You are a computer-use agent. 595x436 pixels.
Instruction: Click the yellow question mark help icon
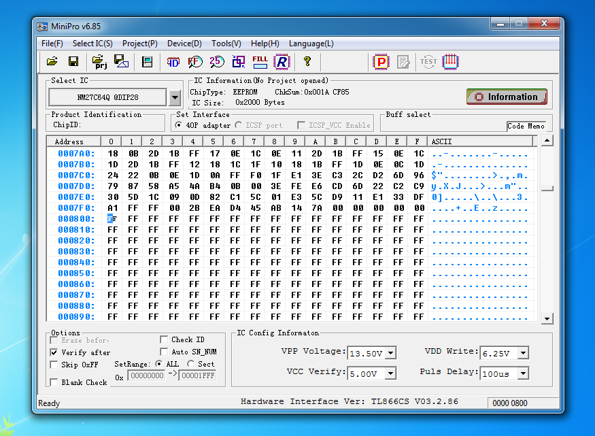click(307, 62)
